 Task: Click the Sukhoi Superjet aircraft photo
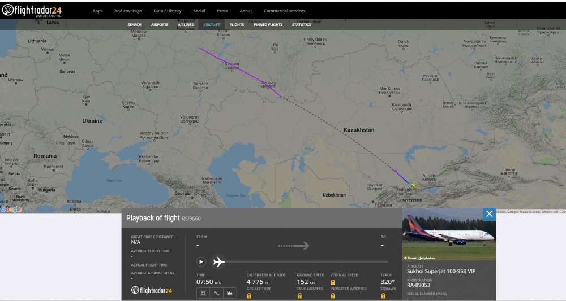pyautogui.click(x=449, y=234)
